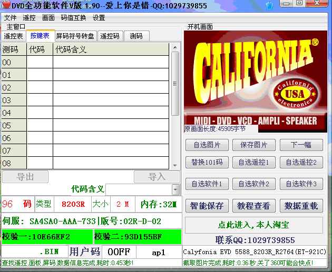The height and width of the screenshot is (272, 332).
Task: Click the 保存图片 button
Action: point(254,145)
